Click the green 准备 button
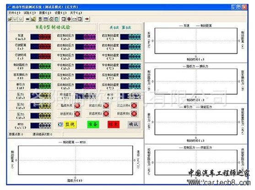Viewport: 255px width, 190px height. pyautogui.click(x=93, y=124)
